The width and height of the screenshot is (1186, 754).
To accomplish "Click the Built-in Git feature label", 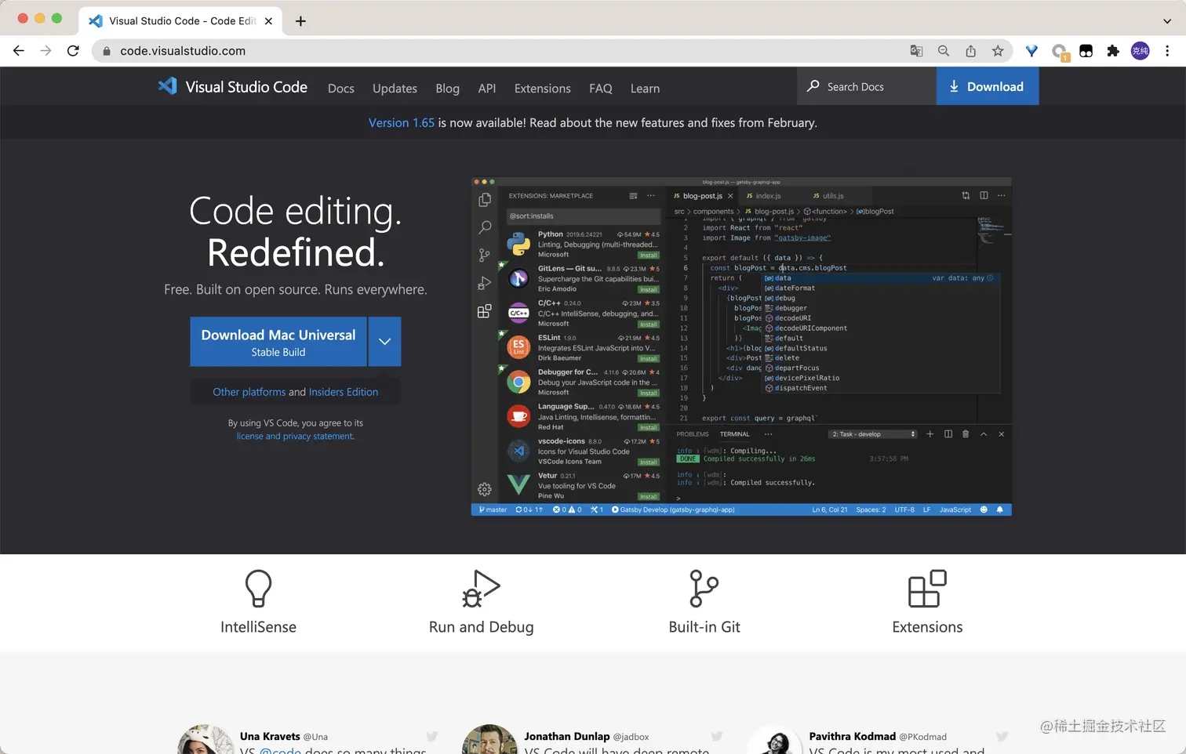I will click(704, 627).
